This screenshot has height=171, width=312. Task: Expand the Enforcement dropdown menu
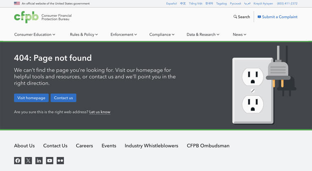coord(123,34)
